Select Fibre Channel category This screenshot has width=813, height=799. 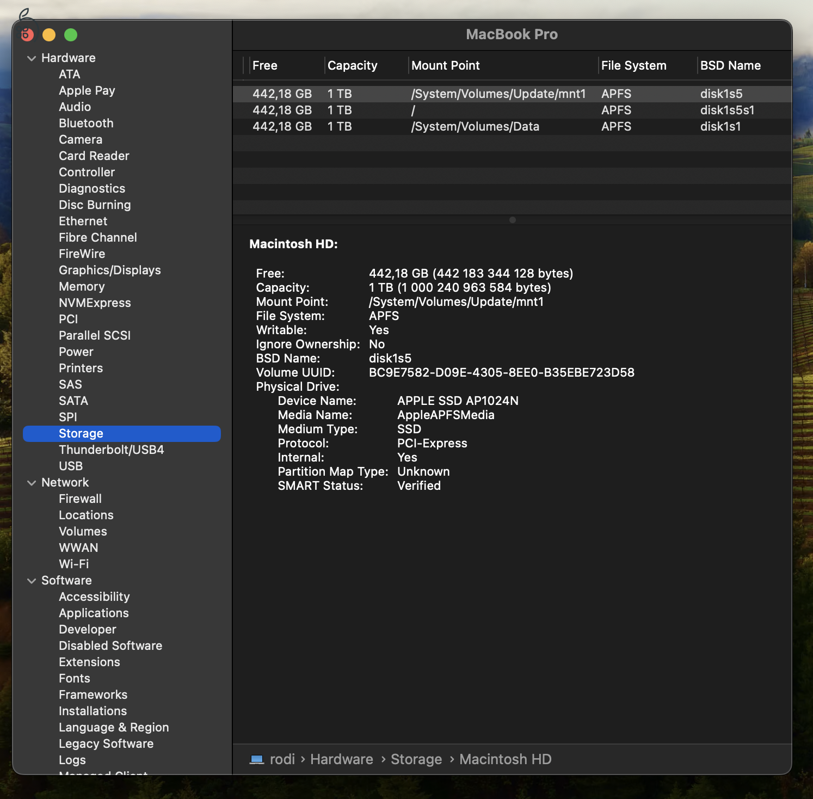pyautogui.click(x=97, y=237)
